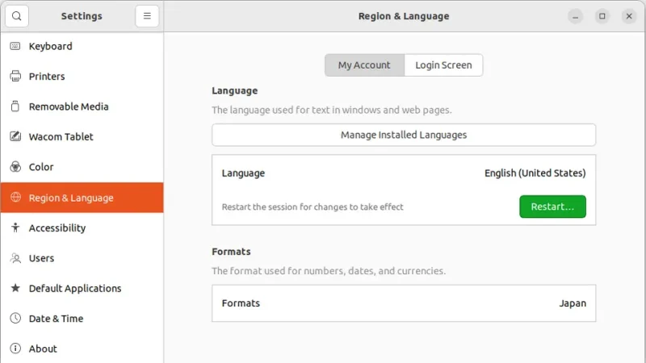
Task: Click the Users icon in sidebar
Action: [x=15, y=258]
